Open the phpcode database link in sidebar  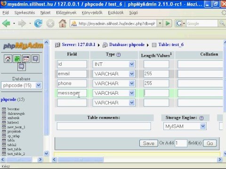(x=8, y=100)
